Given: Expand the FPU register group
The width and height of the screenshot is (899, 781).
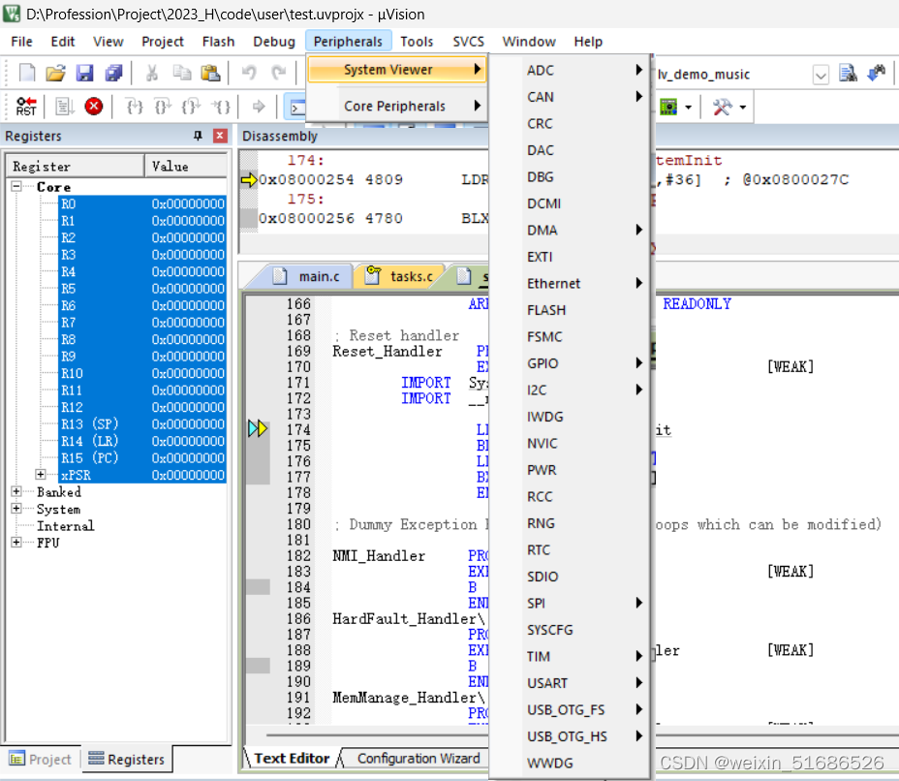Looking at the screenshot, I should click(16, 542).
